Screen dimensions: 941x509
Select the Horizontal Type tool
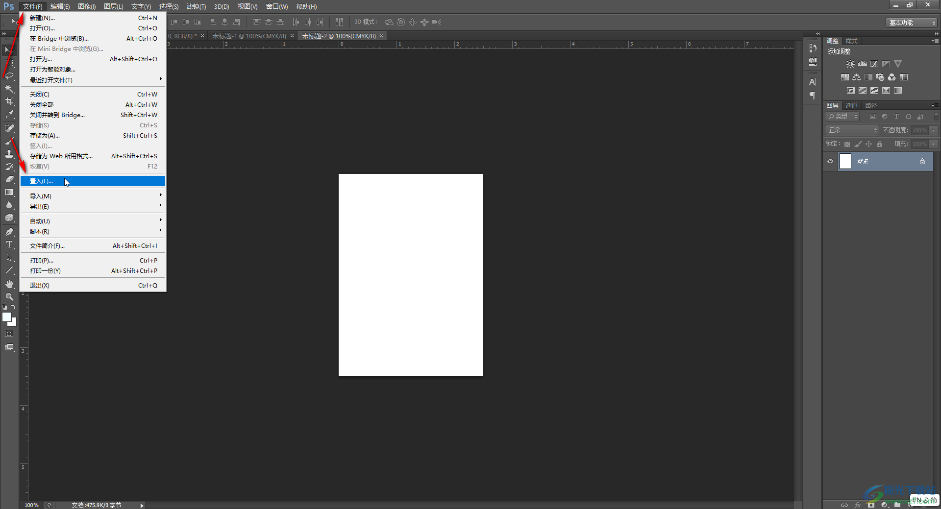coord(9,244)
